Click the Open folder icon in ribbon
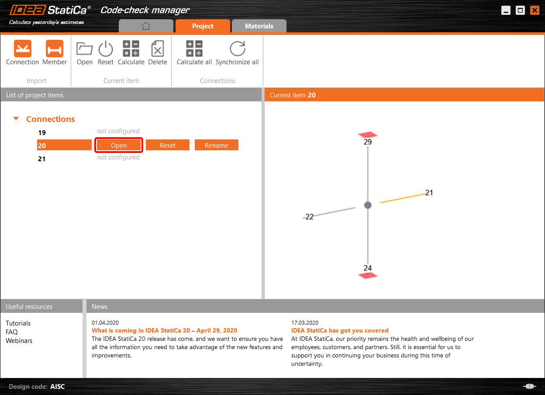 coord(85,49)
